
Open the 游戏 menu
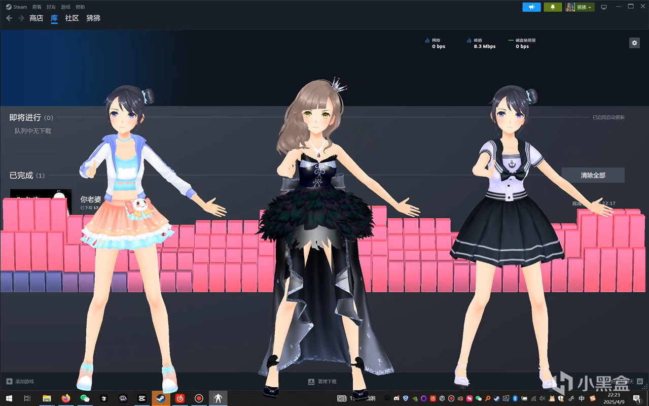(66, 7)
